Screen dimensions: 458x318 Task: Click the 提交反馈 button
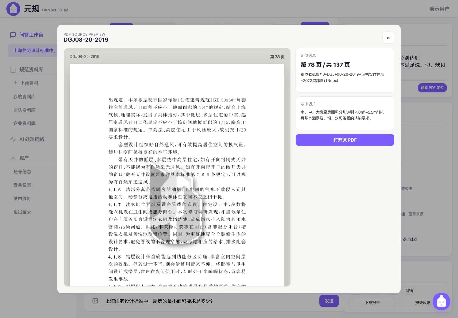click(x=423, y=303)
